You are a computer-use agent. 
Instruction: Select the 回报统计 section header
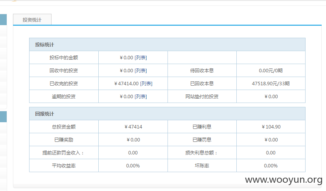pyautogui.click(x=167, y=114)
